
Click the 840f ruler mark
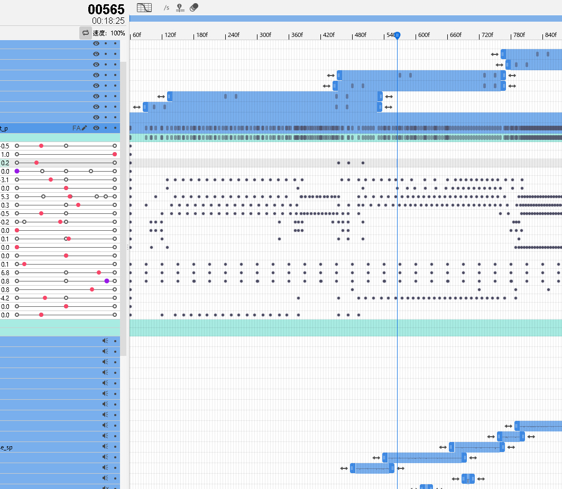550,35
